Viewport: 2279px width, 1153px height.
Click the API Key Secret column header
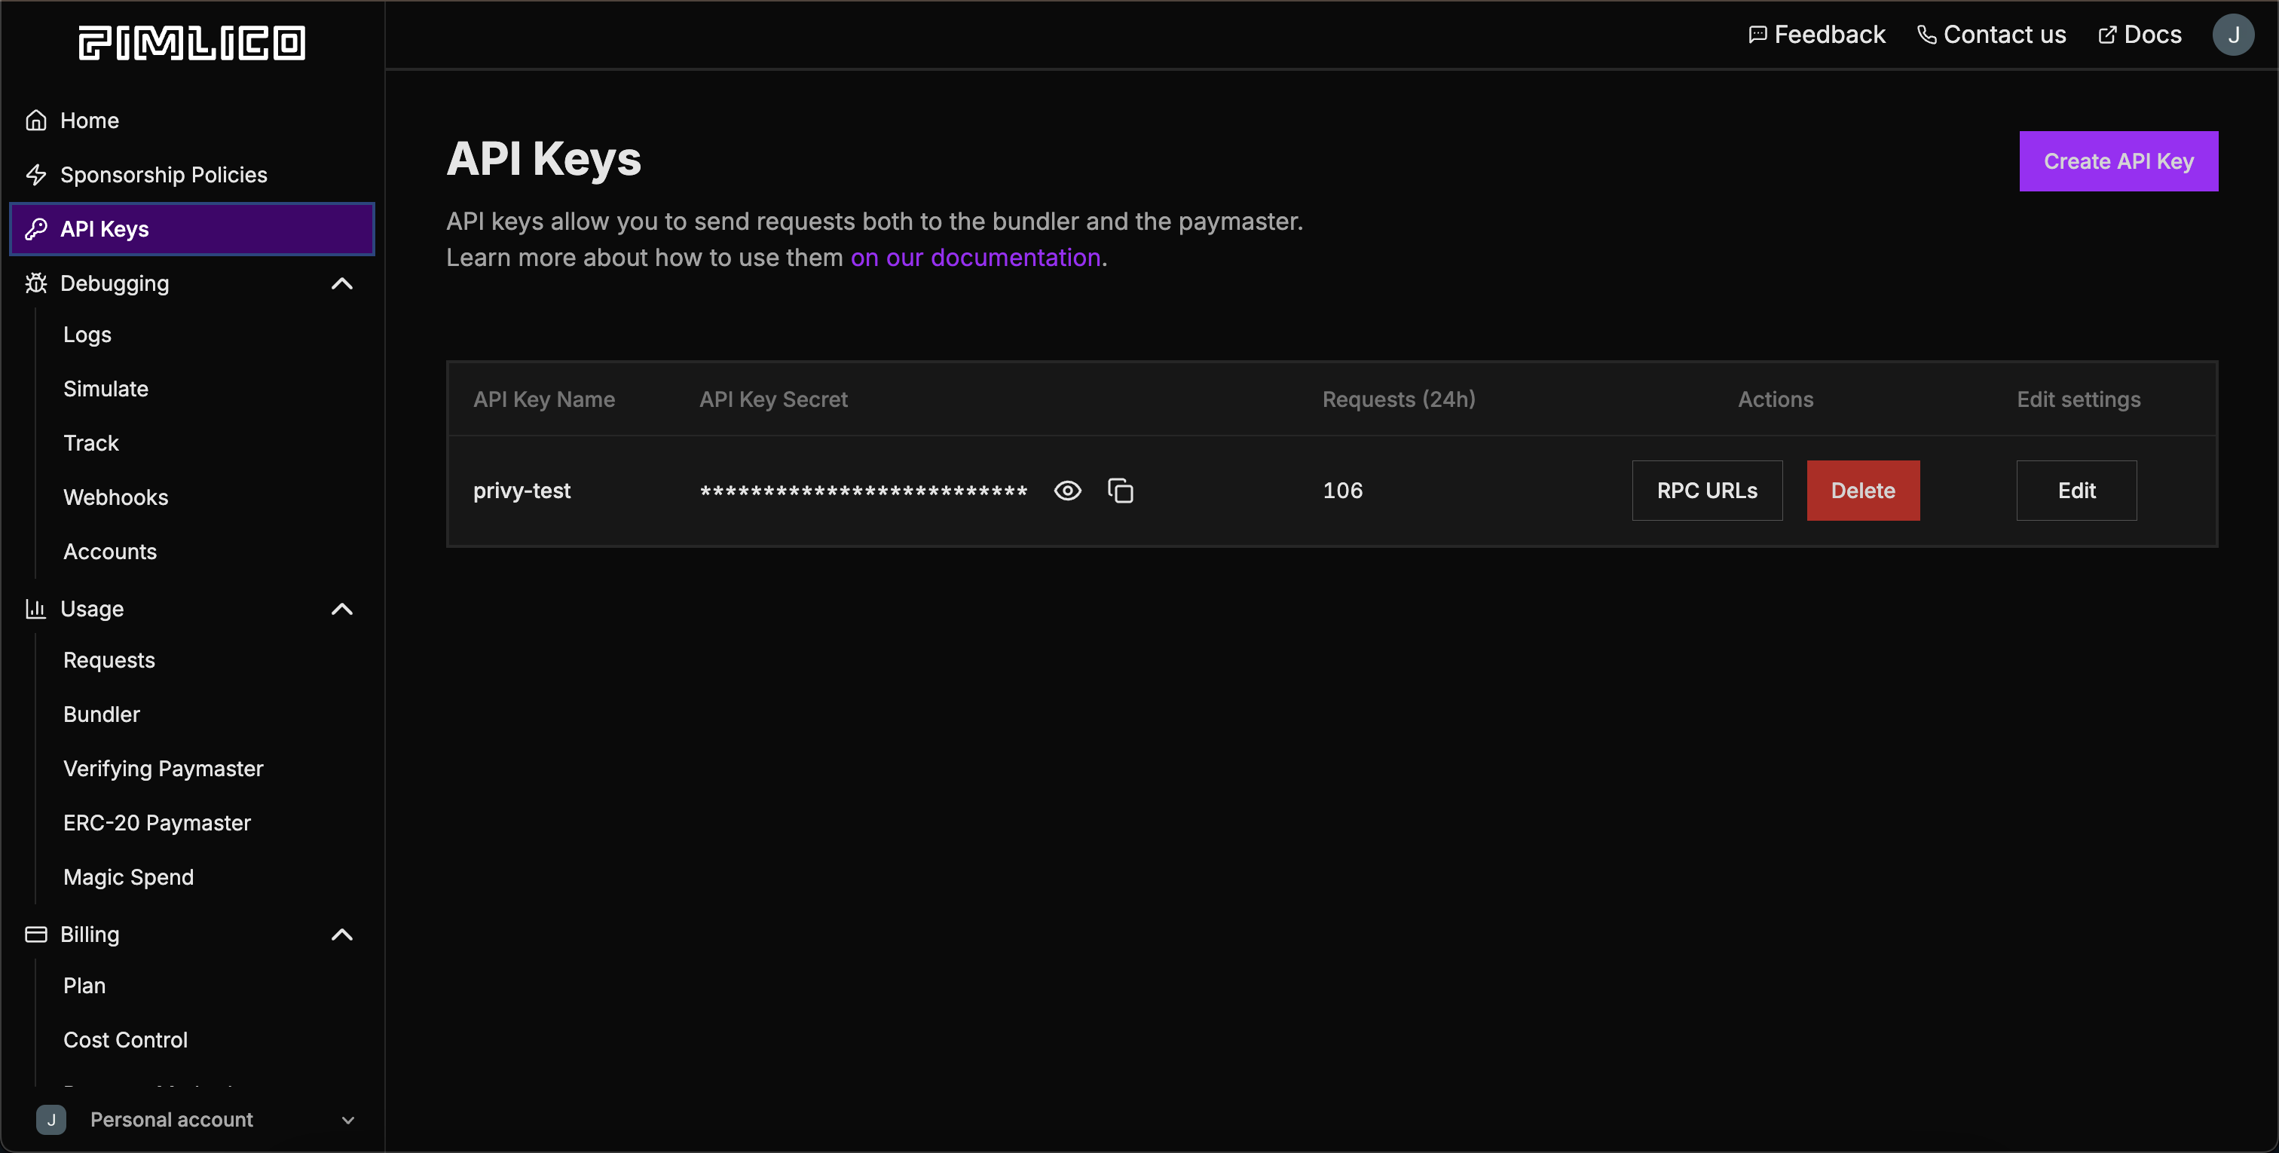click(x=774, y=399)
